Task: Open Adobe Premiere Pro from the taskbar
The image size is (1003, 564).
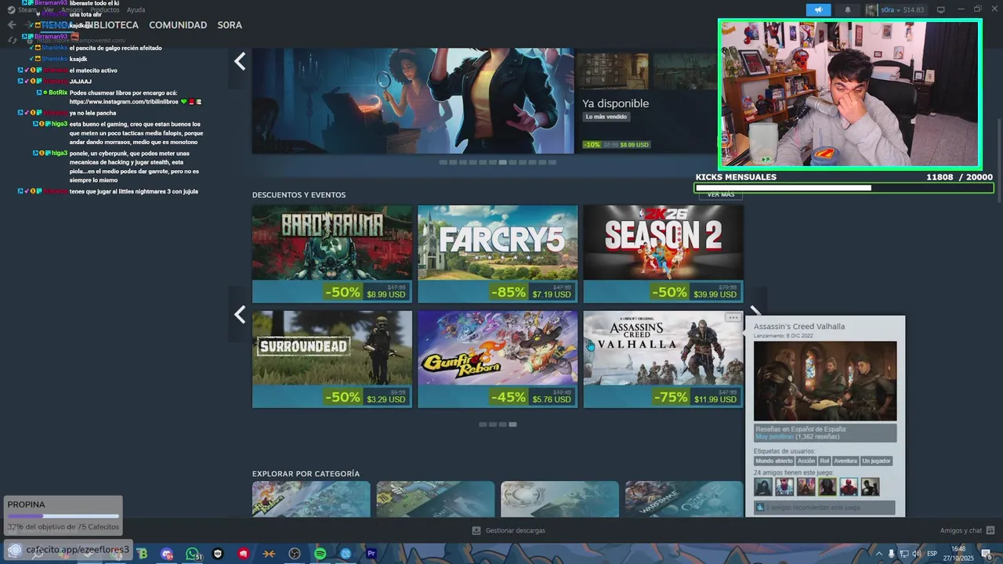Action: (x=371, y=554)
